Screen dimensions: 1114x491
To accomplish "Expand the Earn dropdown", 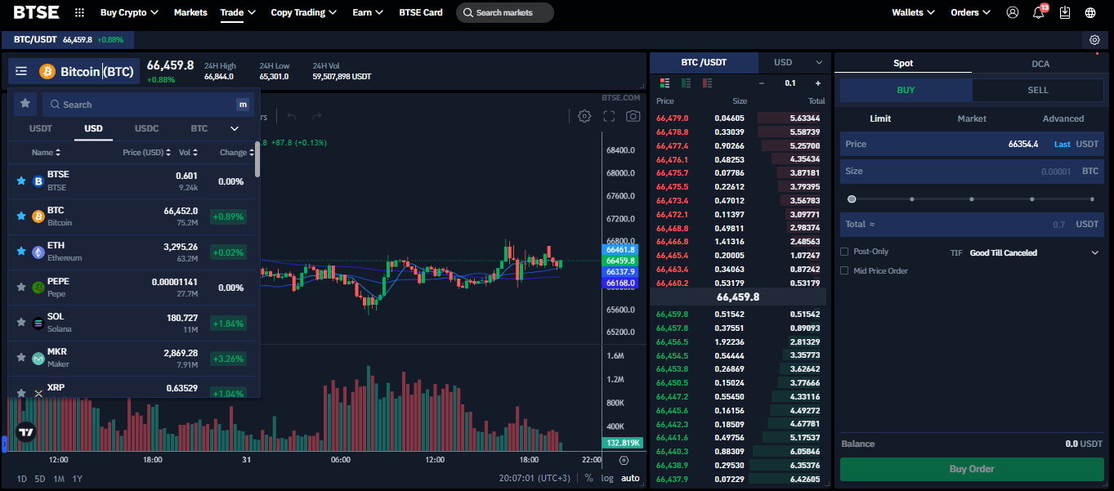I will tap(368, 12).
